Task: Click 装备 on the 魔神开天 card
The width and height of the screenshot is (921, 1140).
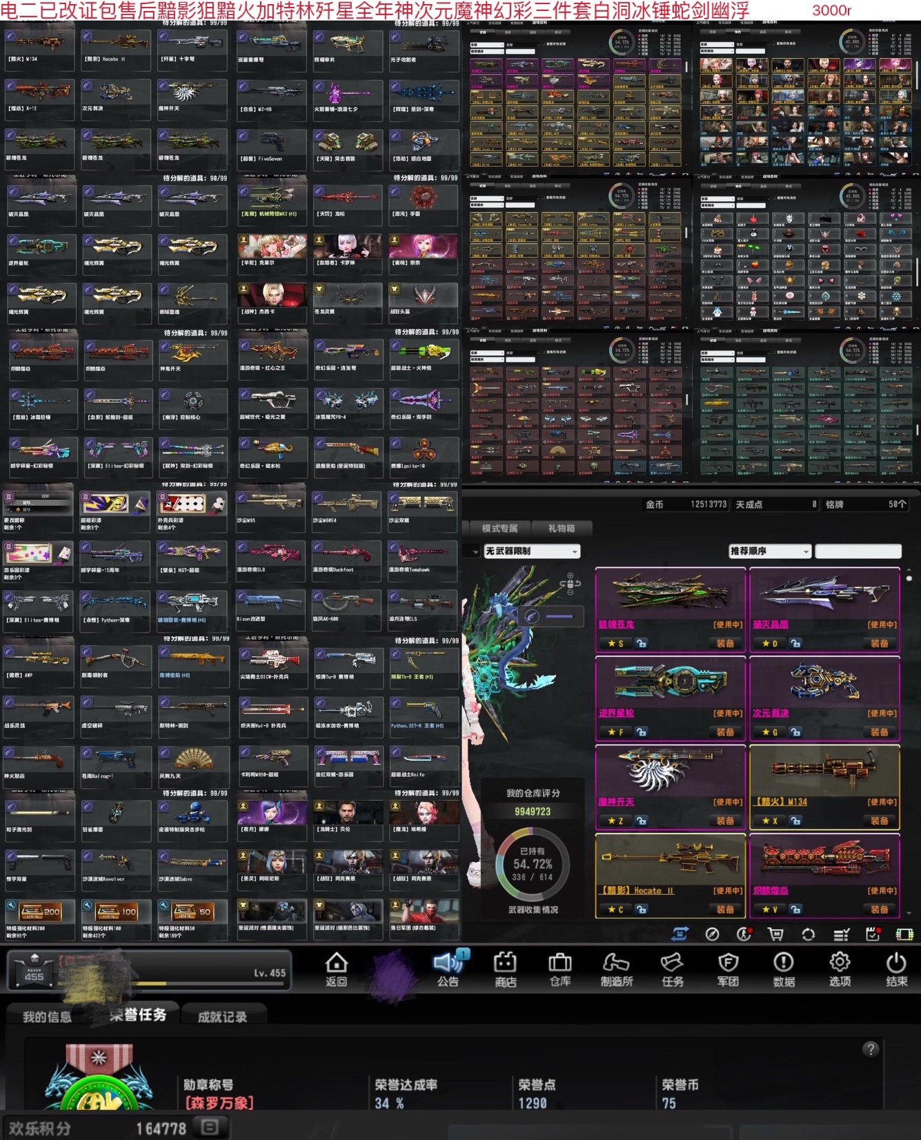Action: point(725,820)
